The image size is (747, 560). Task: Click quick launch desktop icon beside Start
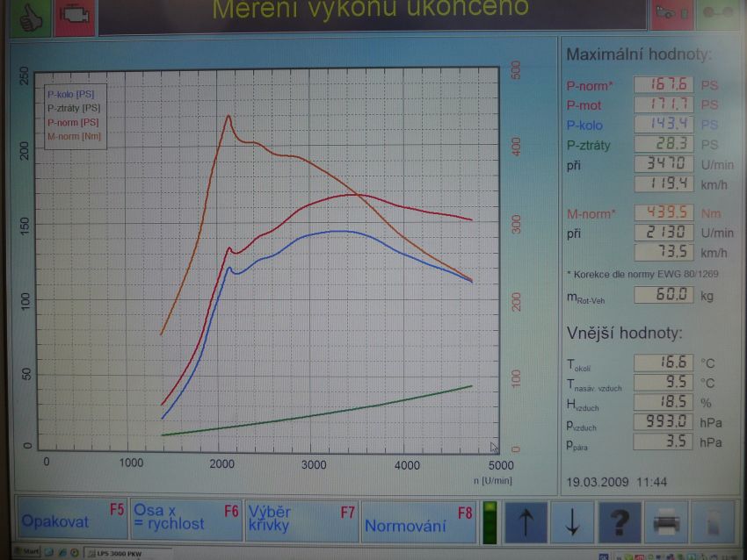coord(48,552)
